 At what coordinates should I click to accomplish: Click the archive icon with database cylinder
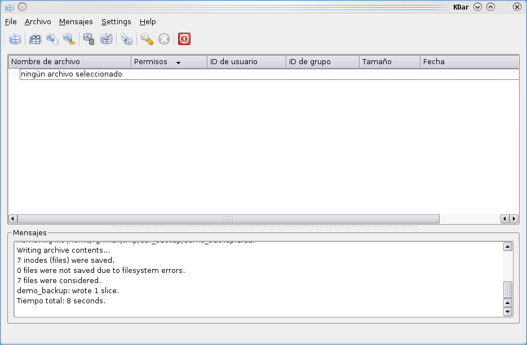point(89,39)
